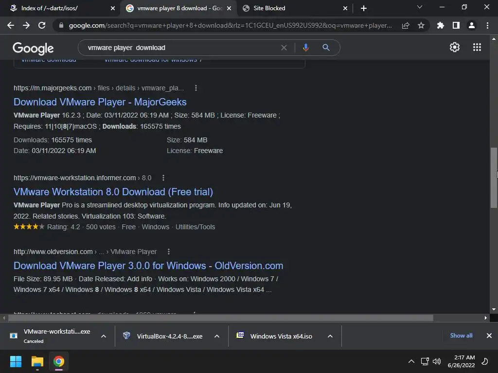Click the "Rating: 4.2" star rating text
This screenshot has width=498, height=373.
(64, 227)
